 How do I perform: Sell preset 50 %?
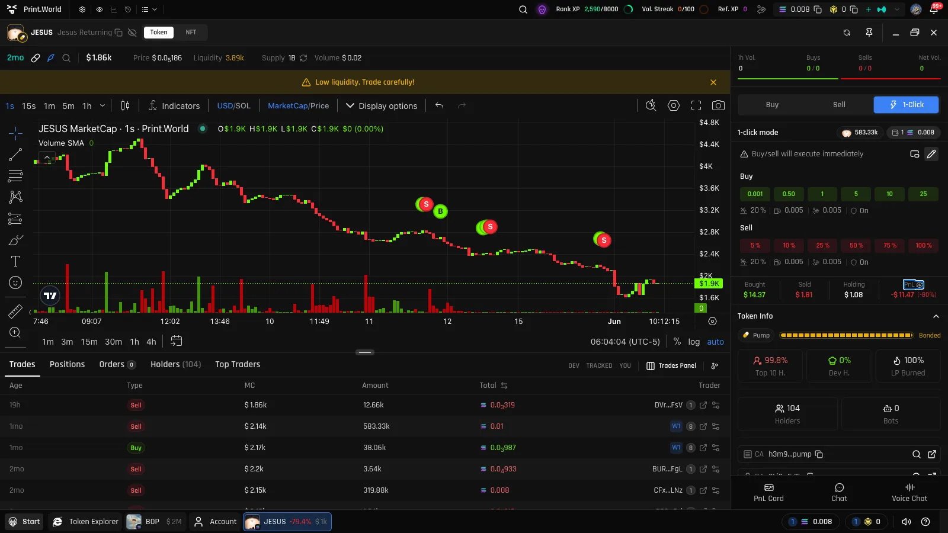(x=856, y=245)
